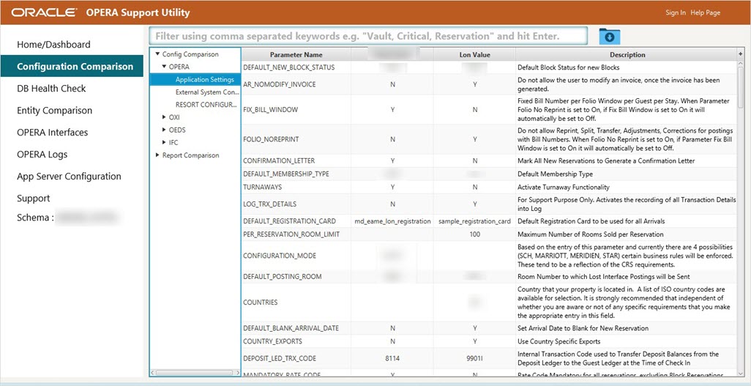Open OPERA Logs in the sidebar
The width and height of the screenshot is (751, 386).
coord(42,155)
